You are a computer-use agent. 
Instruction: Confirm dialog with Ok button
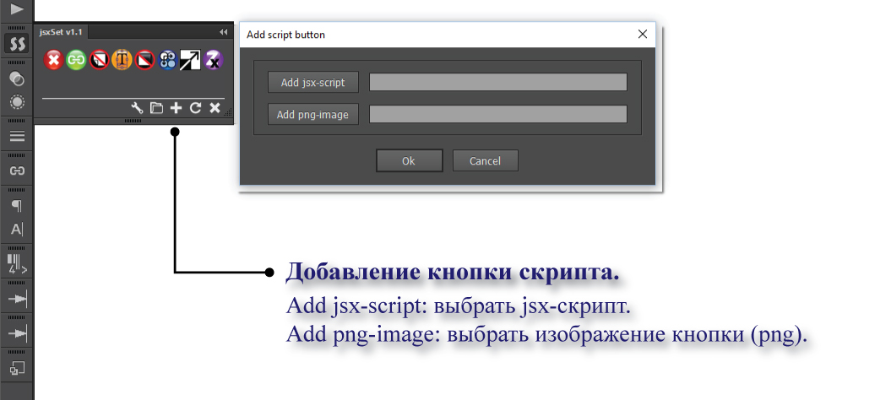click(409, 161)
